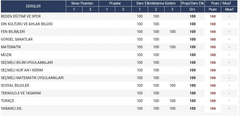Viewport: 242px width, 117px height.
Task: Select the Muaf sub-header cell
Action: pos(229,9)
